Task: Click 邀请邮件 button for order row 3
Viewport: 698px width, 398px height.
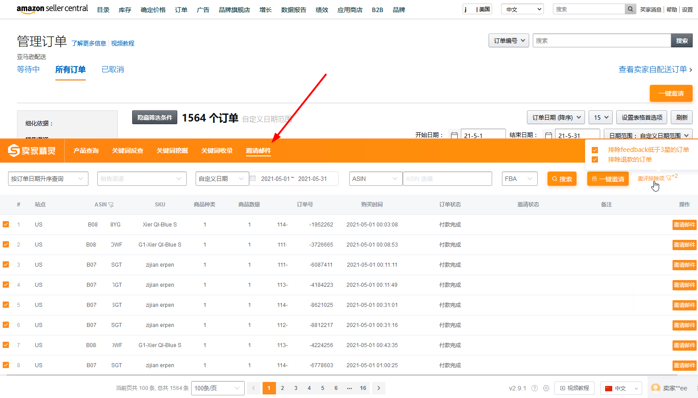Action: pos(684,265)
